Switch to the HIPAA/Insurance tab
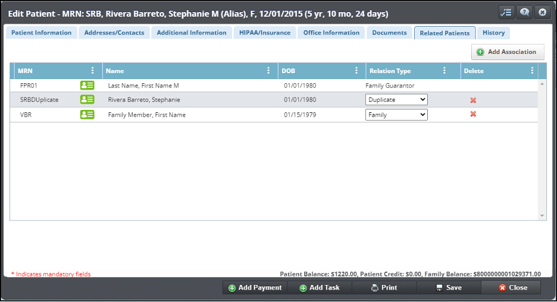The height and width of the screenshot is (302, 557). [x=265, y=33]
